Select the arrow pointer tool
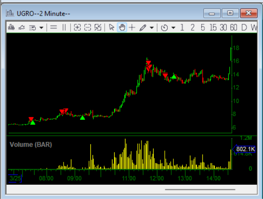 click(x=111, y=27)
